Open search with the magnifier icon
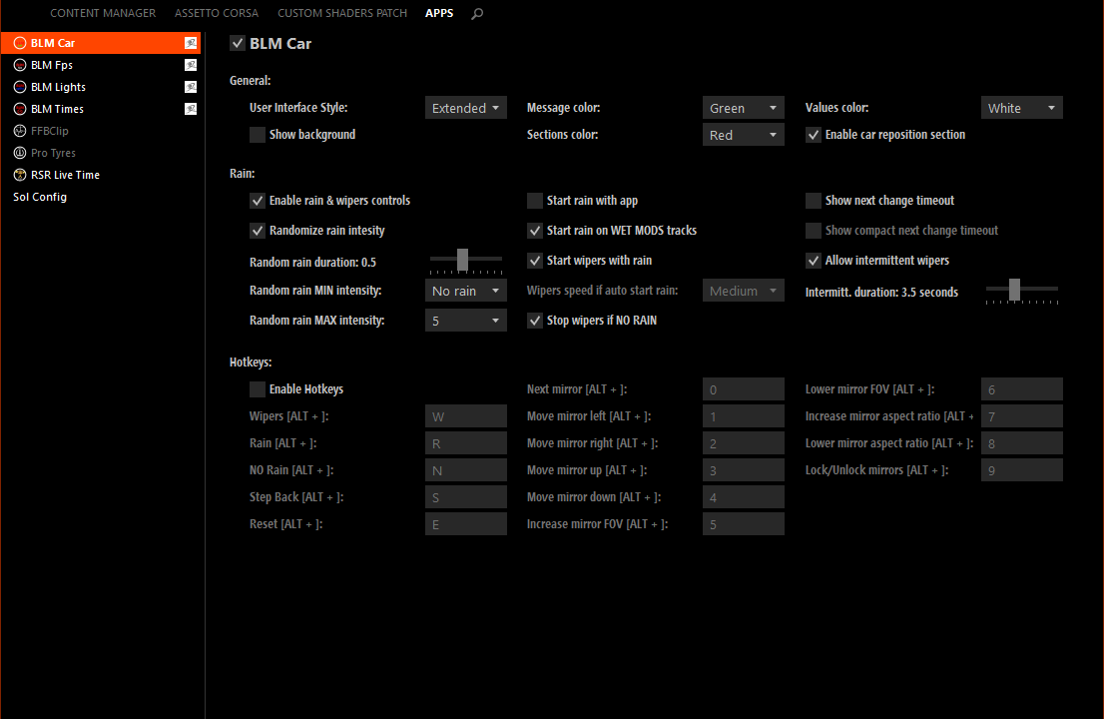Image resolution: width=1104 pixels, height=719 pixels. (x=477, y=13)
